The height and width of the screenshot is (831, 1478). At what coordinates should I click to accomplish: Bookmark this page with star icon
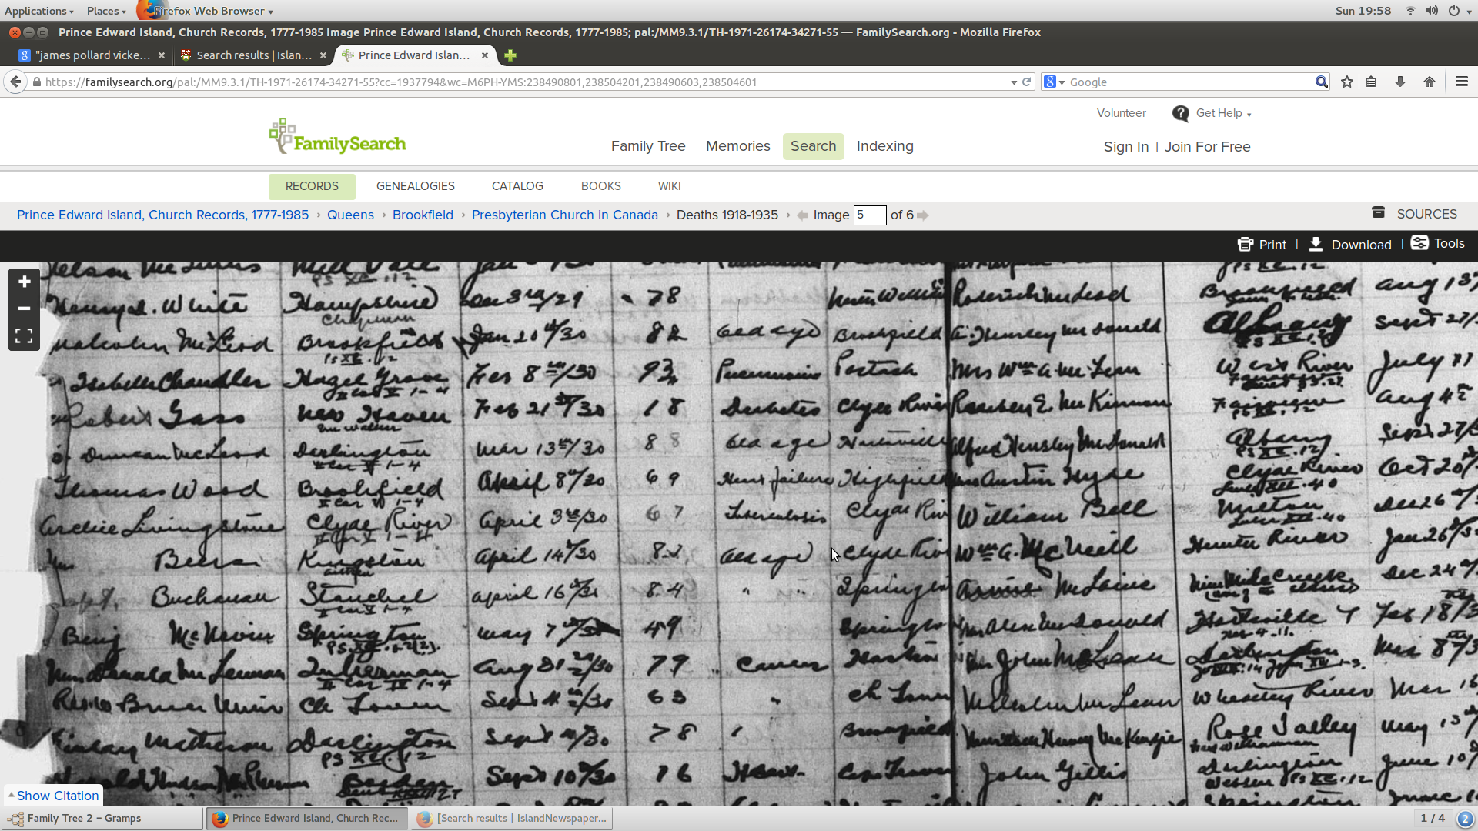[x=1347, y=82]
